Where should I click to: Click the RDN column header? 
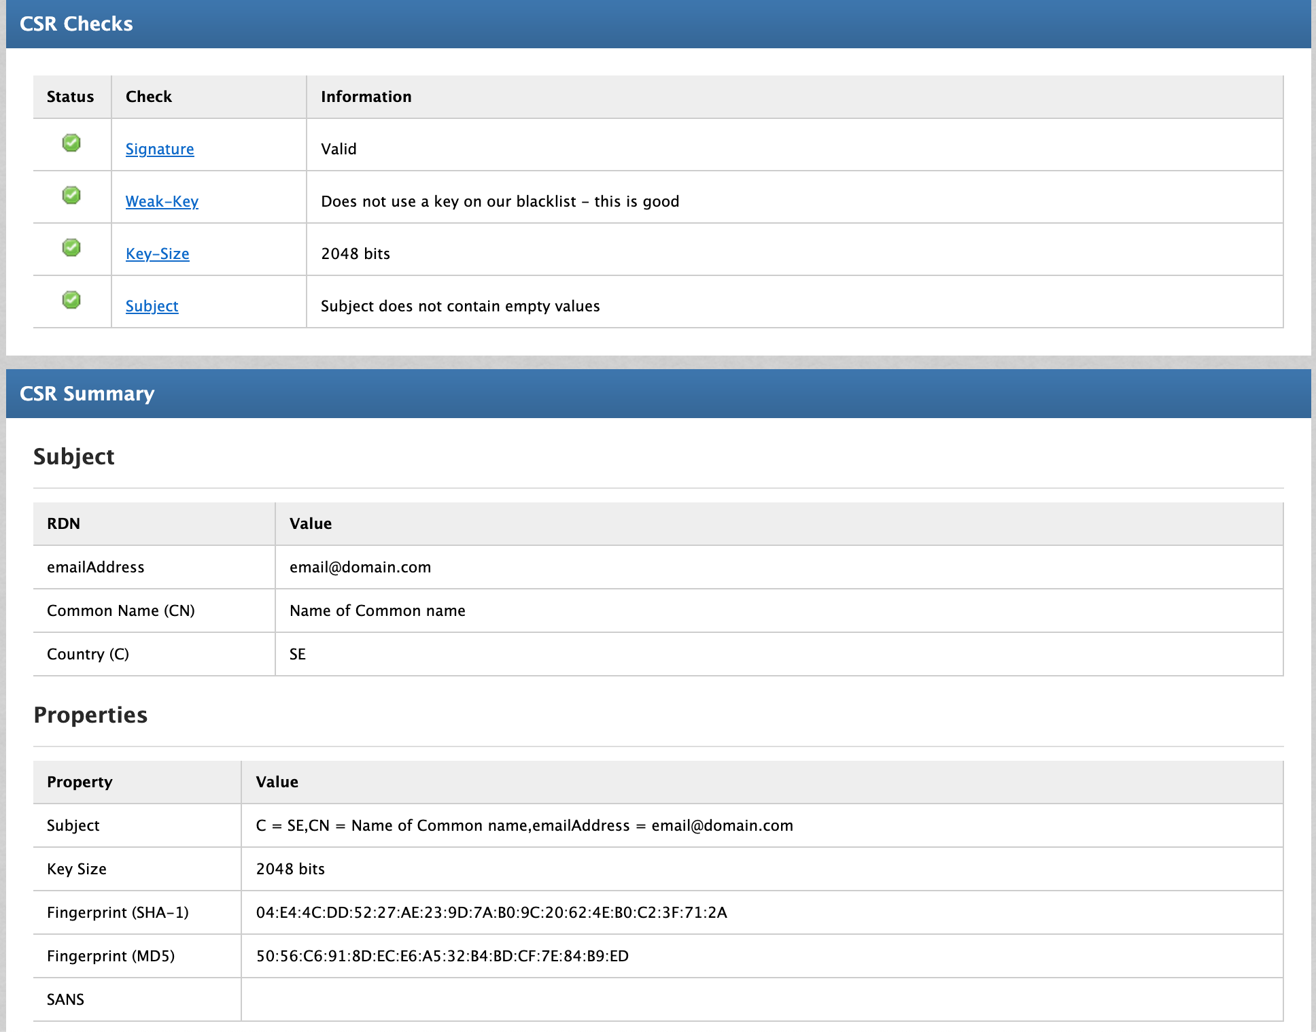[x=63, y=523]
